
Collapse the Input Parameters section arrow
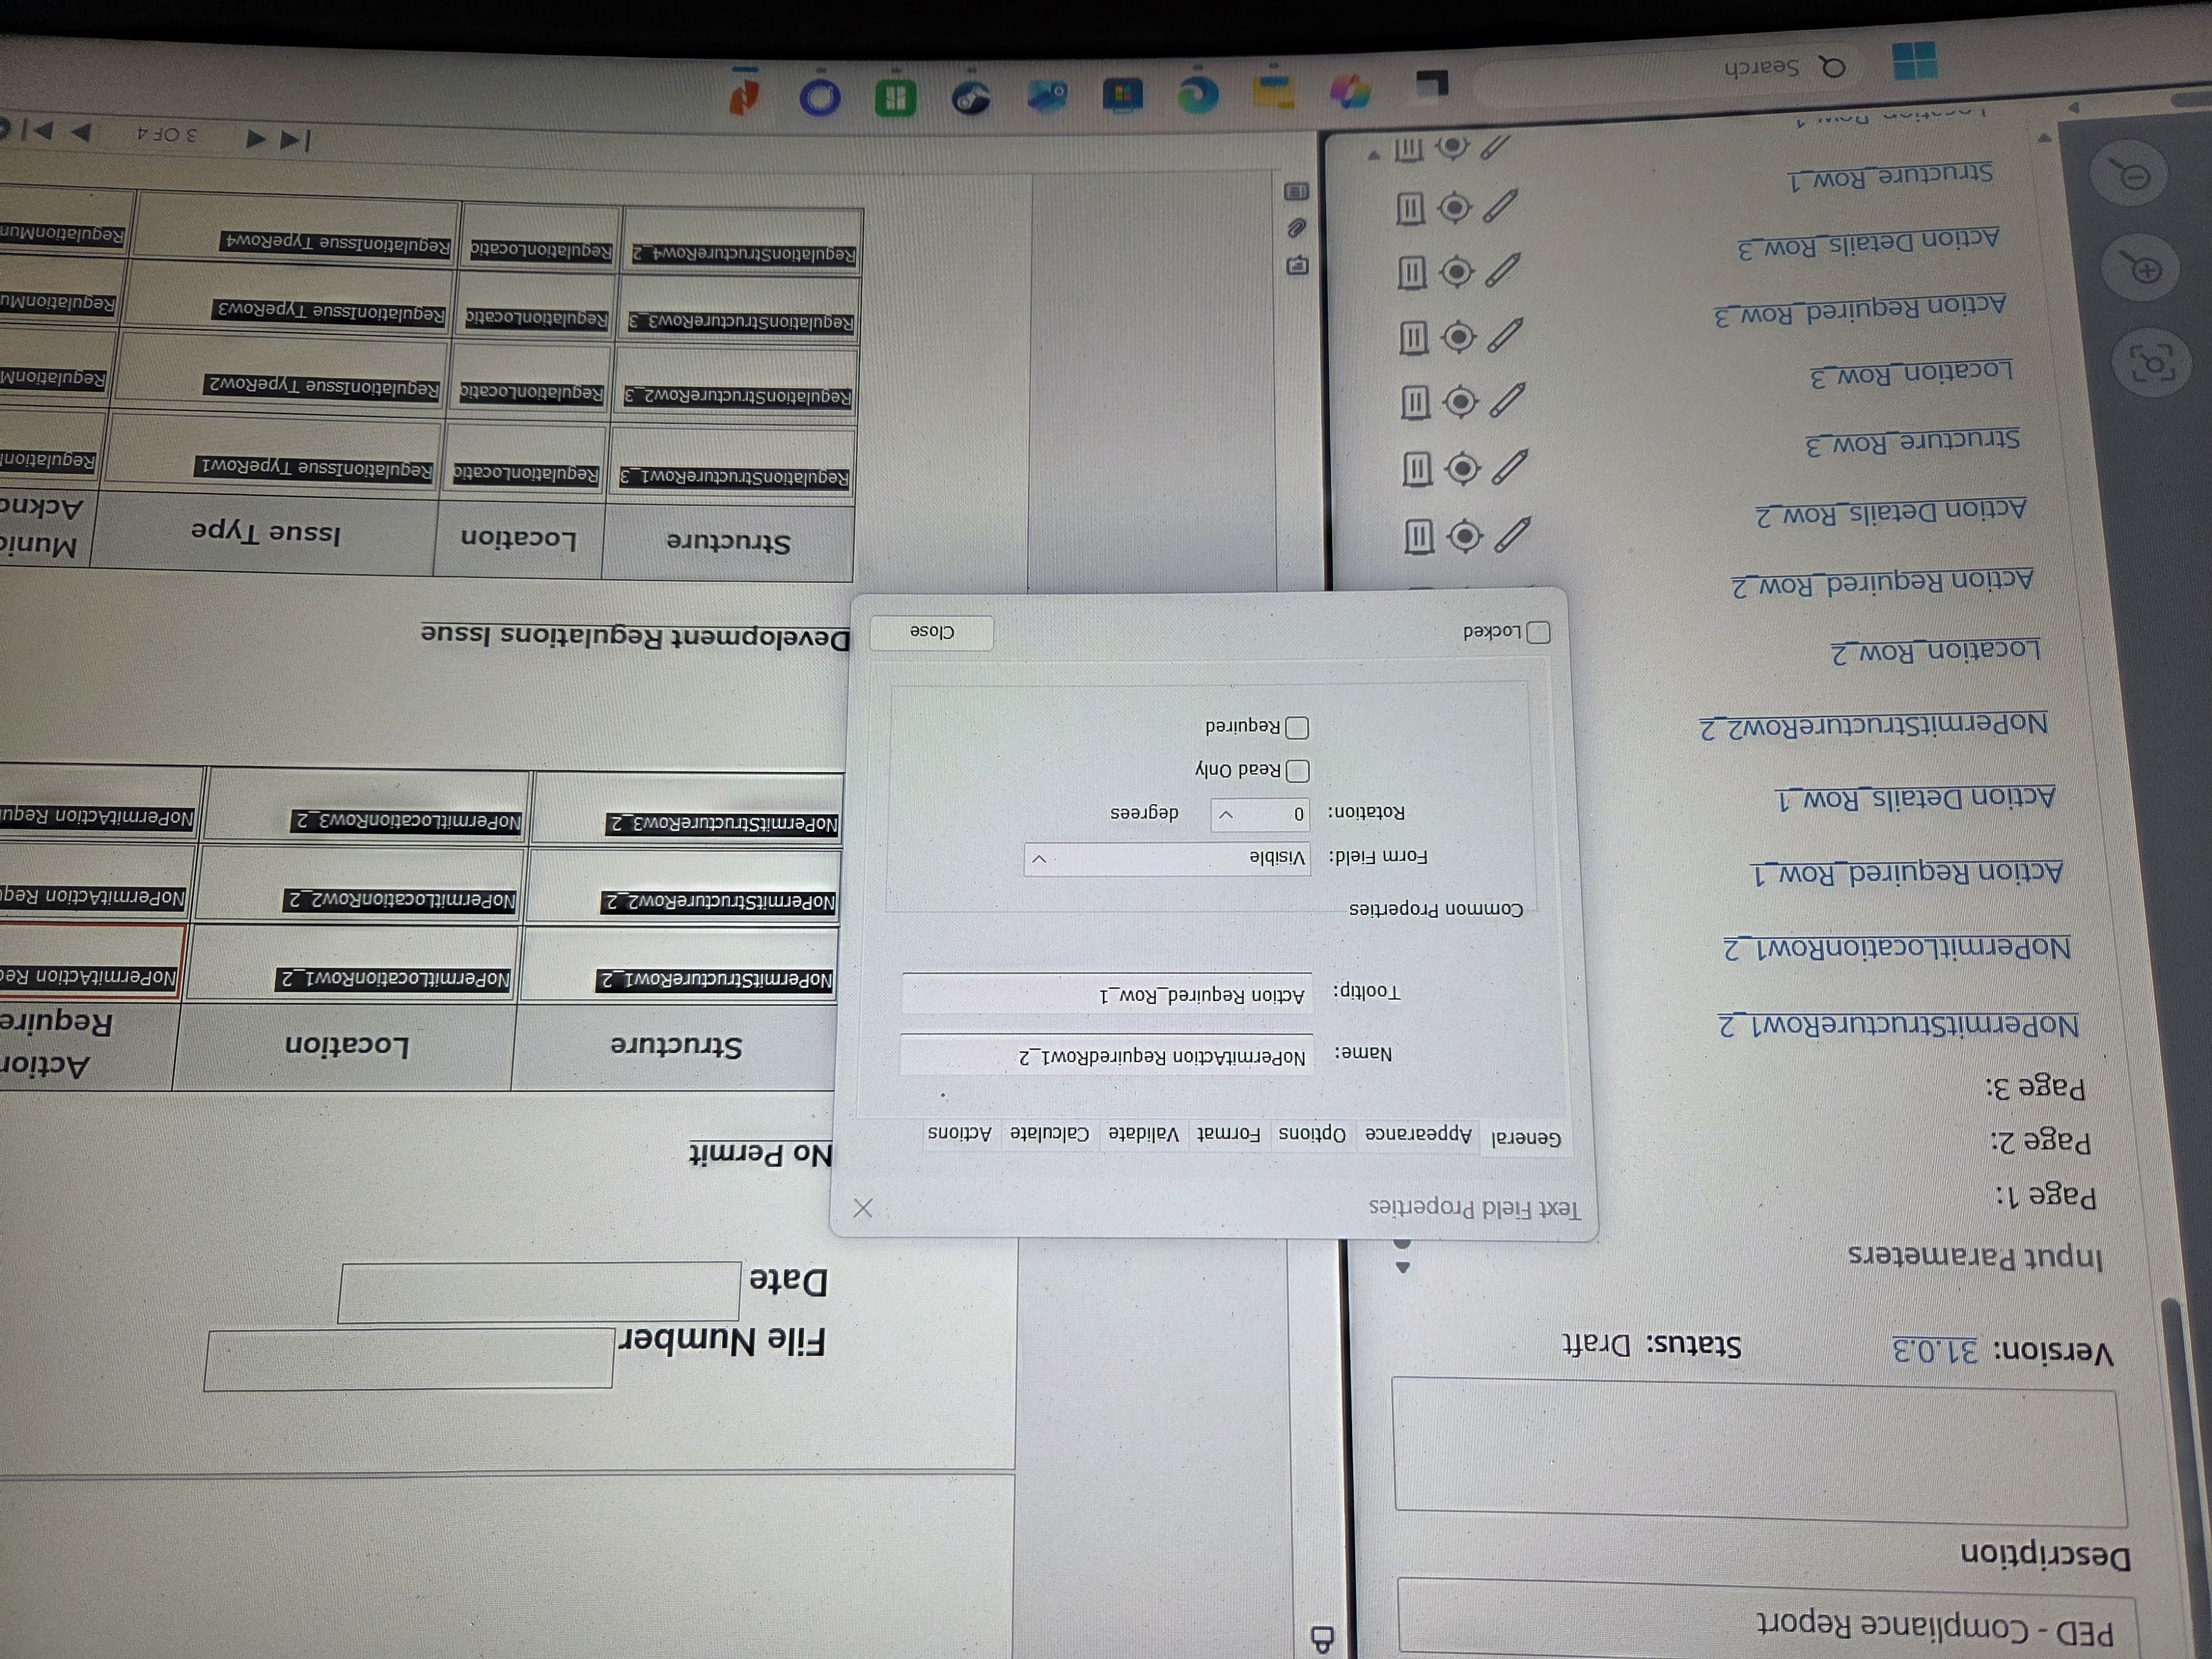click(x=1404, y=1267)
